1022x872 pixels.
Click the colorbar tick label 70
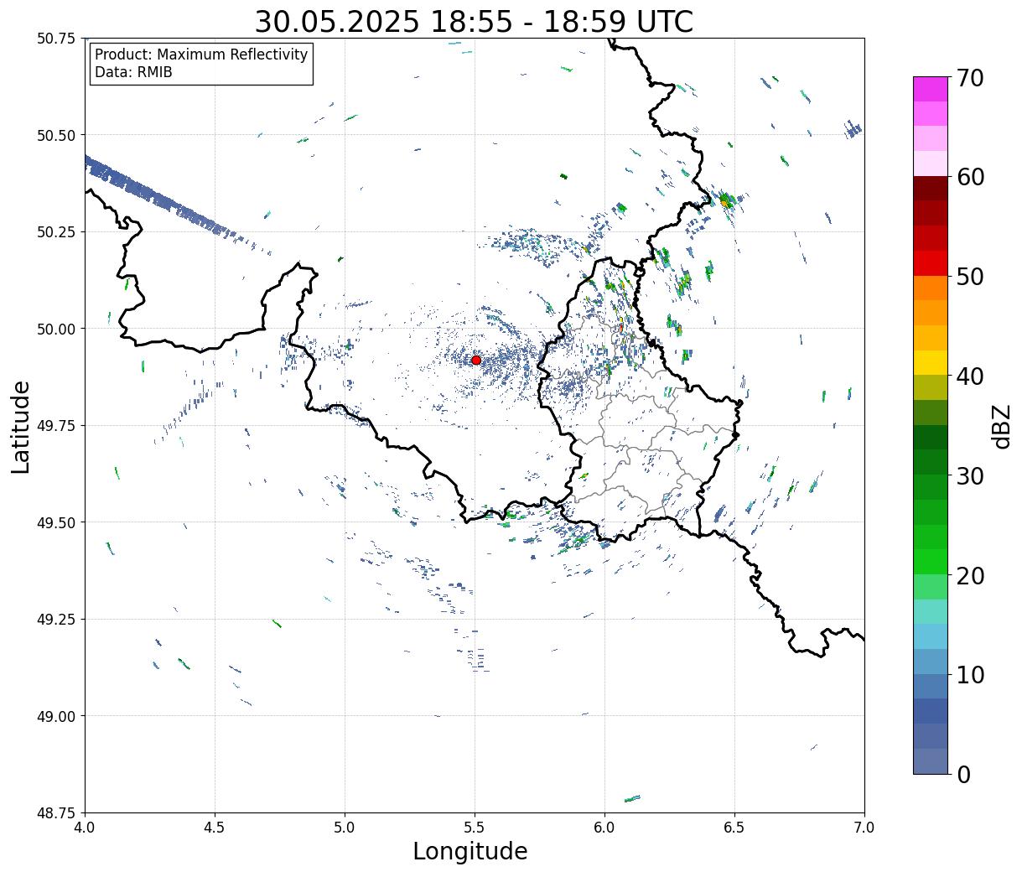969,77
